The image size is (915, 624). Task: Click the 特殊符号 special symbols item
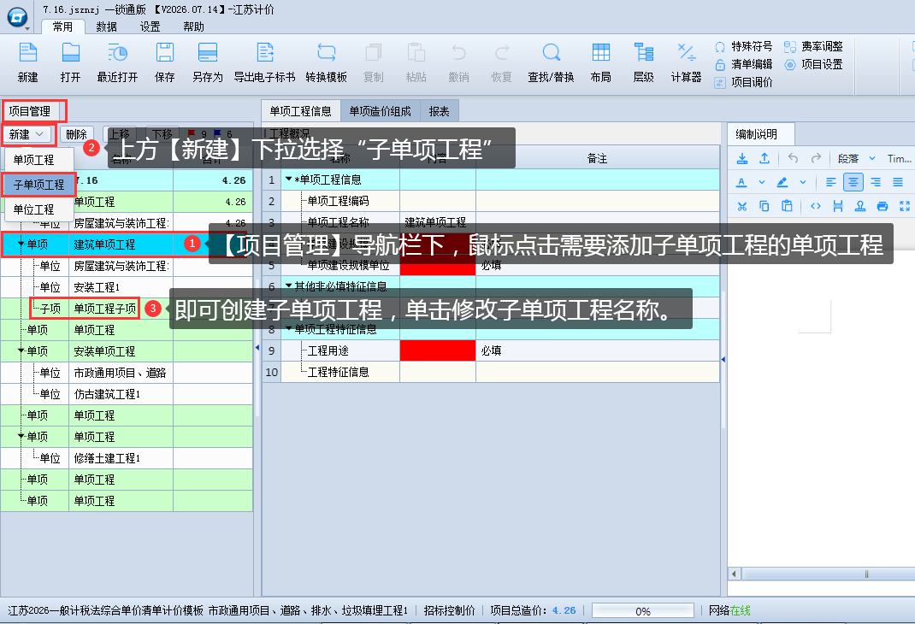[x=743, y=46]
